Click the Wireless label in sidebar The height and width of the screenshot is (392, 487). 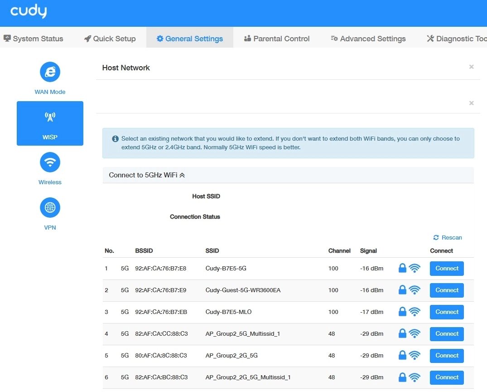[50, 182]
